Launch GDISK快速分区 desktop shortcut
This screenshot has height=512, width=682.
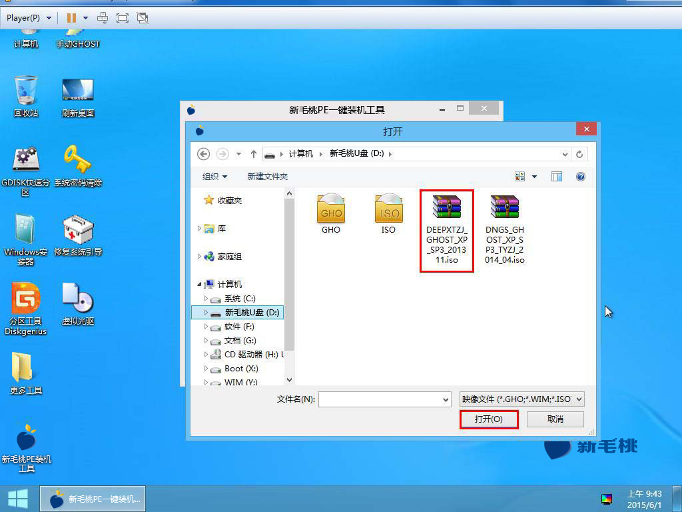coord(26,171)
